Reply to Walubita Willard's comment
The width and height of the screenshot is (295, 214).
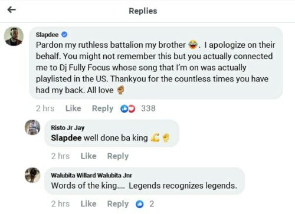(118, 204)
